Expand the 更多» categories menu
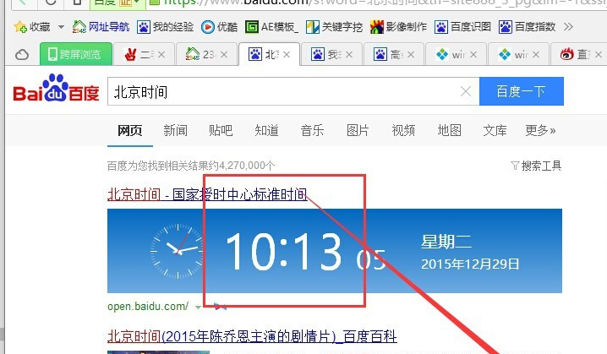The width and height of the screenshot is (607, 354). [x=540, y=130]
